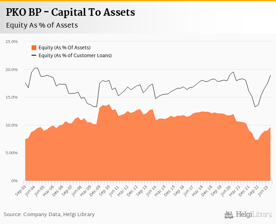Select the "Jun 23" x-axis label
The width and height of the screenshot is (276, 224).
click(264, 189)
